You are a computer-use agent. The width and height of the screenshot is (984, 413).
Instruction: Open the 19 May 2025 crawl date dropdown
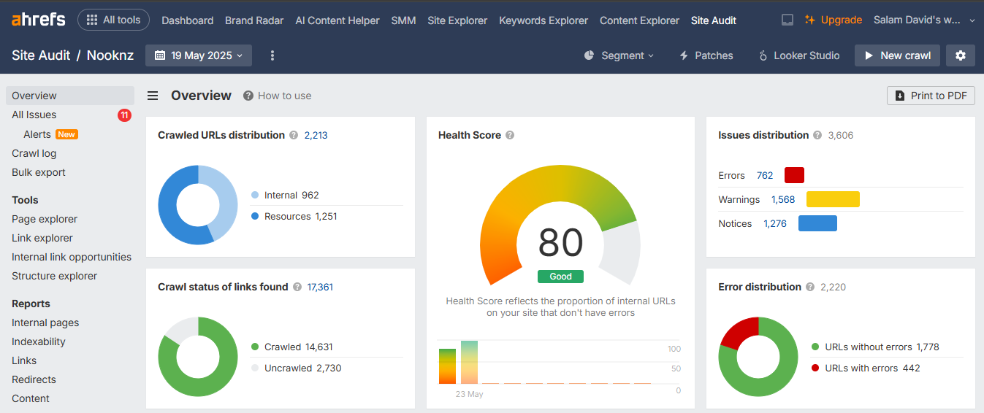click(x=199, y=55)
